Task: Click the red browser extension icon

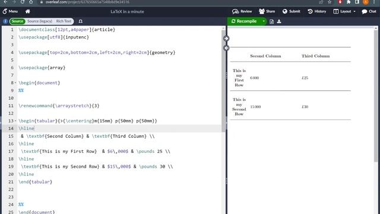Action: [340, 2]
